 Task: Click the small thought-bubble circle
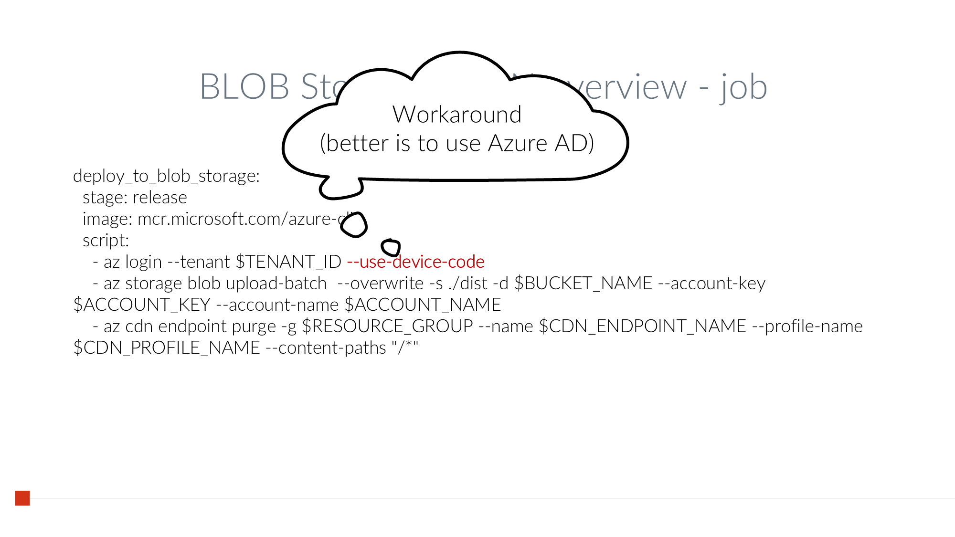click(x=391, y=248)
